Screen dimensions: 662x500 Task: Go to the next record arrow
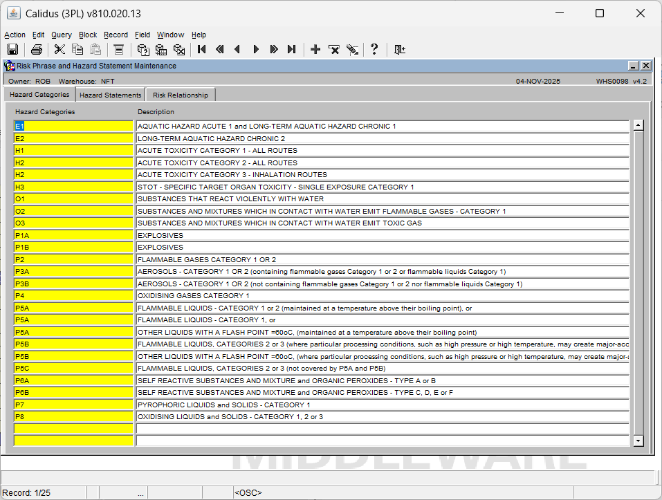tap(256, 49)
